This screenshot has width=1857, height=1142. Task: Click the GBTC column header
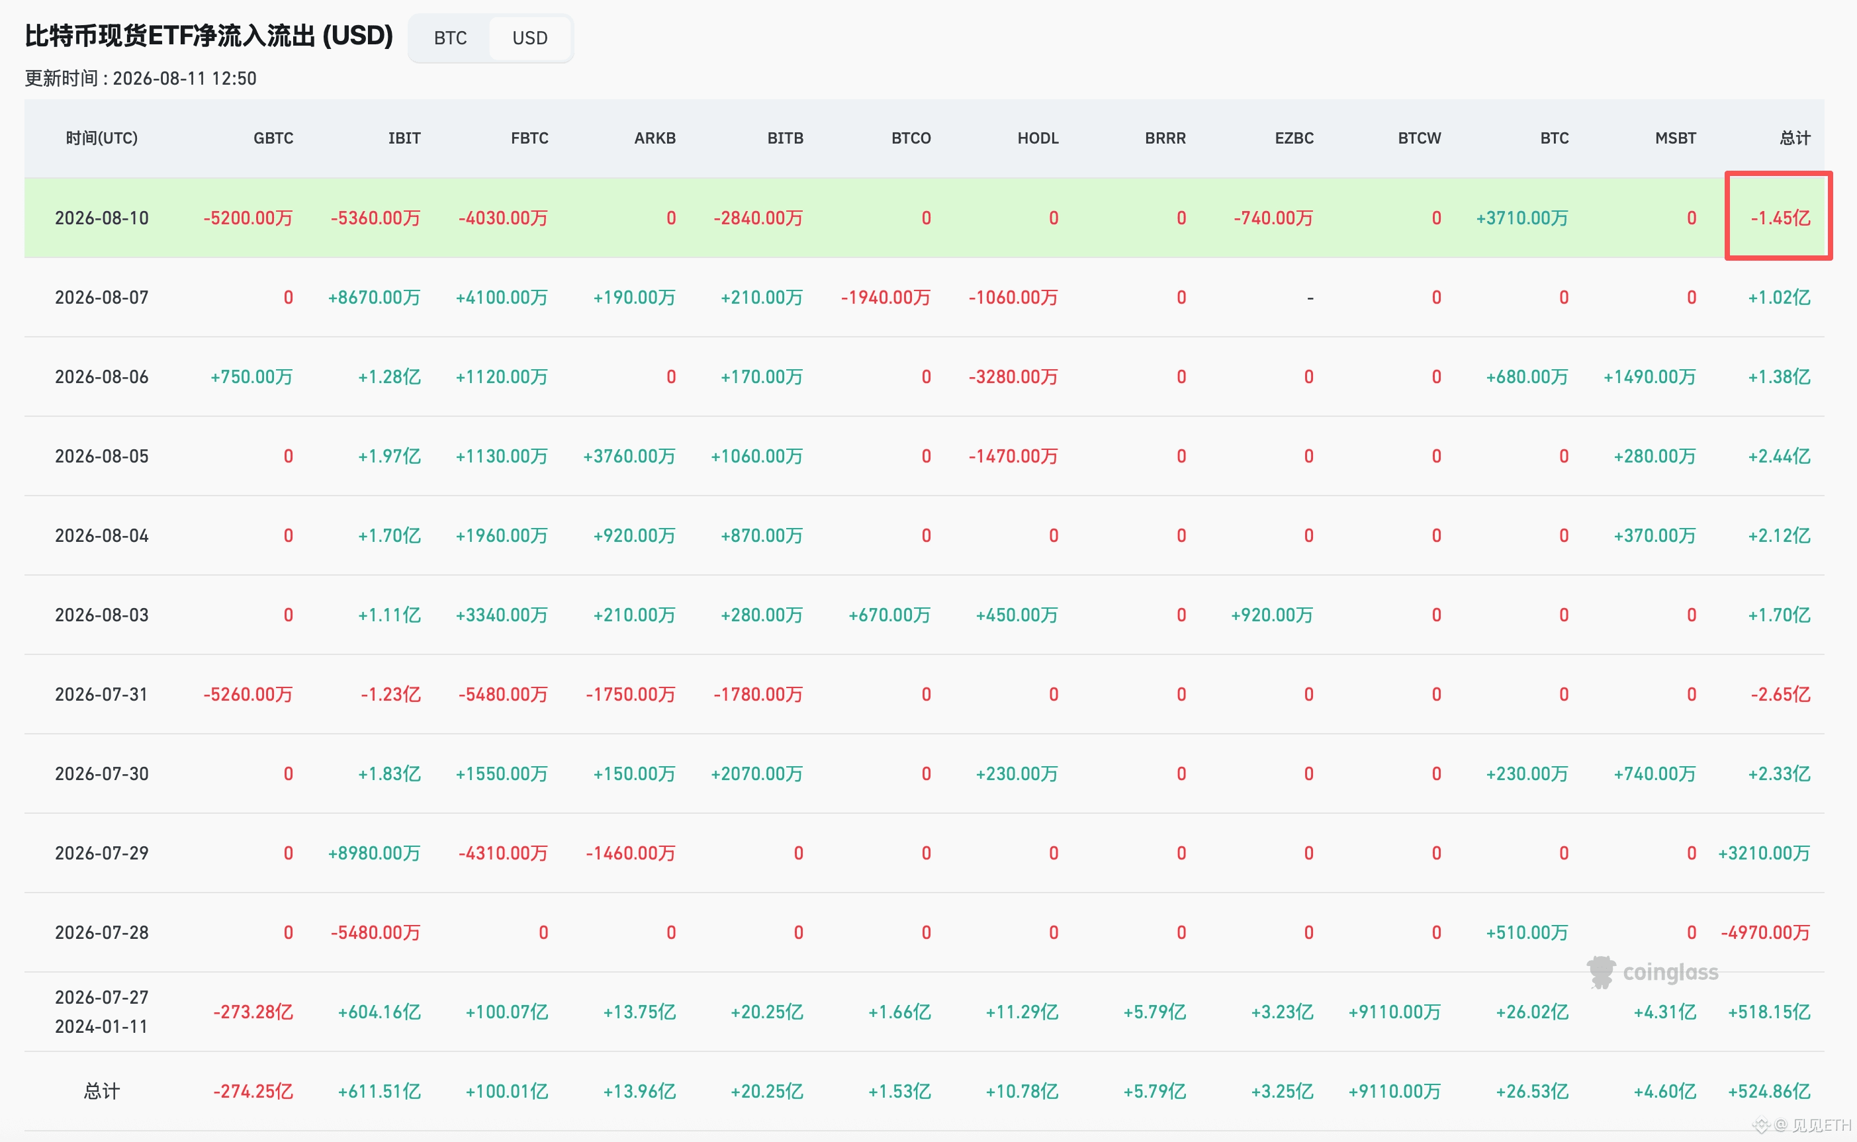[x=273, y=138]
